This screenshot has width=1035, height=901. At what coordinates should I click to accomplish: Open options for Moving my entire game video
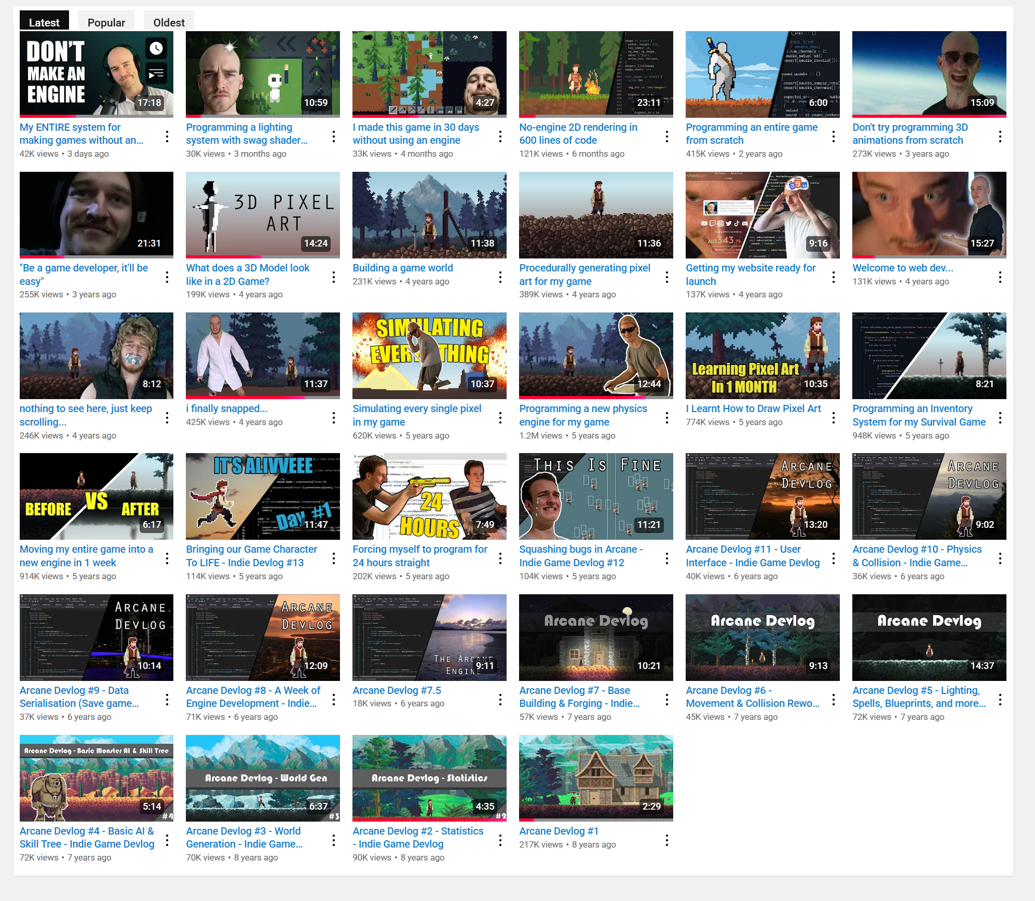click(x=167, y=558)
